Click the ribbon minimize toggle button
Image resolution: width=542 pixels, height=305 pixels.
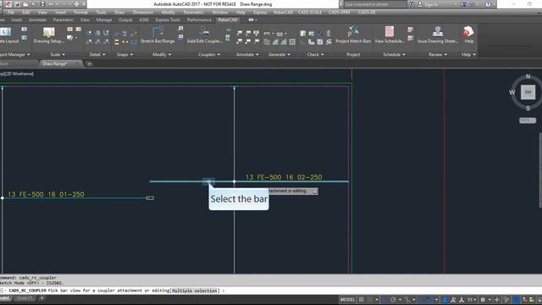pyautogui.click(x=252, y=19)
